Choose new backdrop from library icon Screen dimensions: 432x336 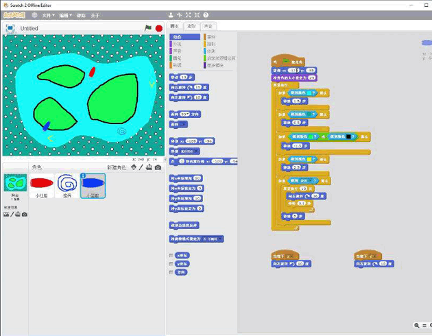(6, 214)
